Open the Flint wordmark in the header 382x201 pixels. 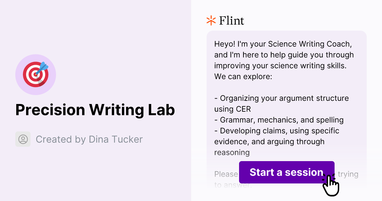pyautogui.click(x=231, y=20)
